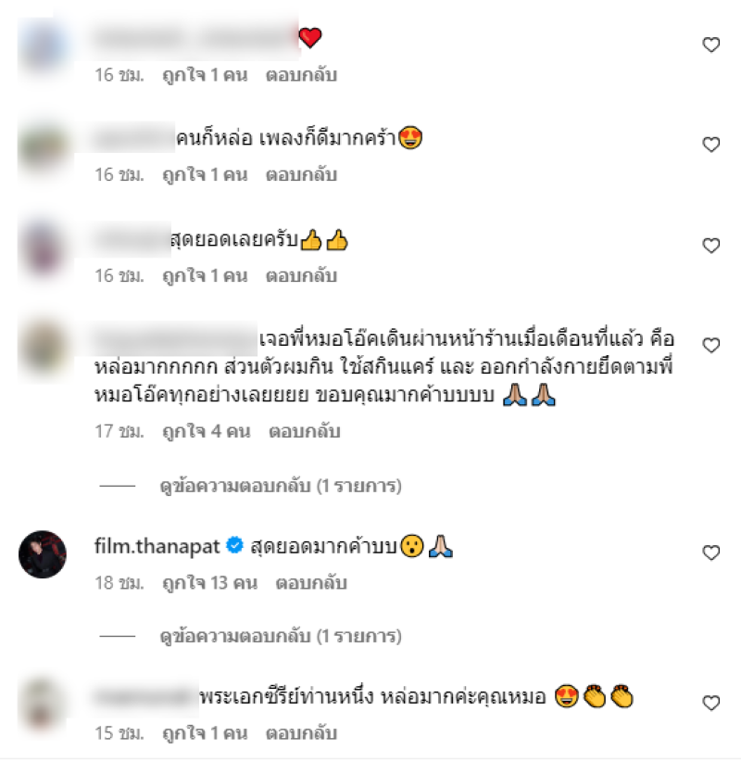Reply to the 'สุดยอดเลยครับ' comment

301,276
